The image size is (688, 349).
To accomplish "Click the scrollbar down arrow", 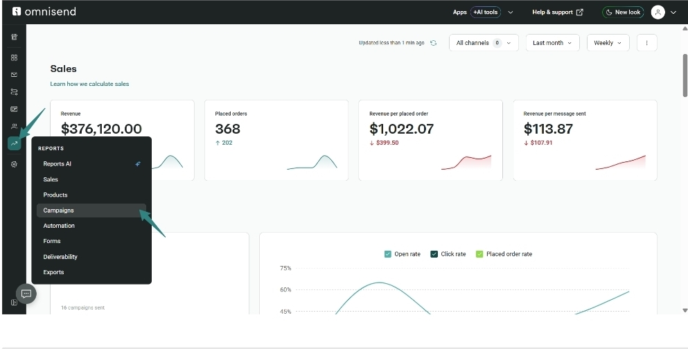I will tap(685, 310).
